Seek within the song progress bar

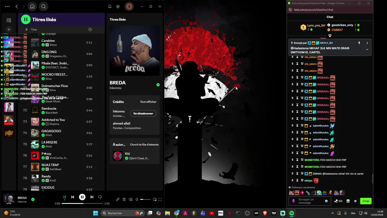[82, 203]
